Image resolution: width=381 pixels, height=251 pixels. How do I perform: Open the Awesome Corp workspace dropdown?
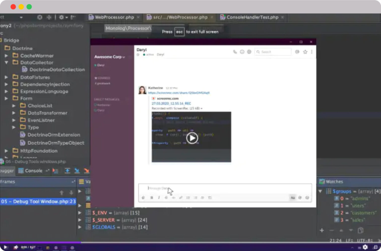pos(109,57)
